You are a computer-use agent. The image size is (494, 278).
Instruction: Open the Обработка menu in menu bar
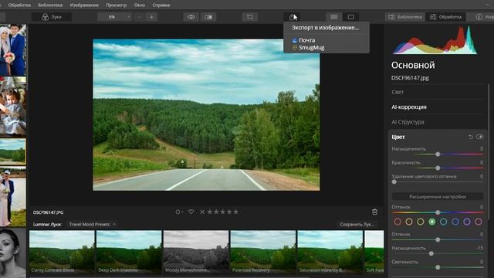[x=19, y=5]
